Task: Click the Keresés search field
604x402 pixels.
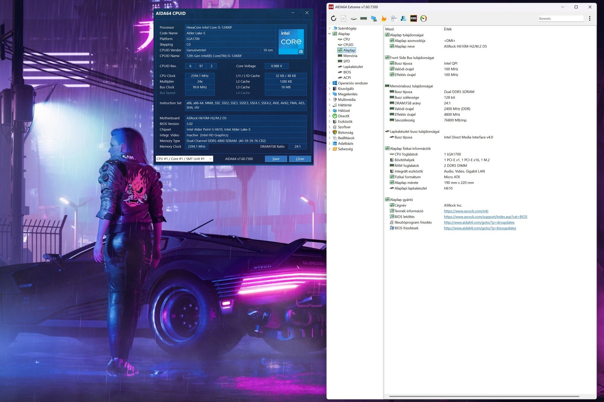Action: pos(561,18)
